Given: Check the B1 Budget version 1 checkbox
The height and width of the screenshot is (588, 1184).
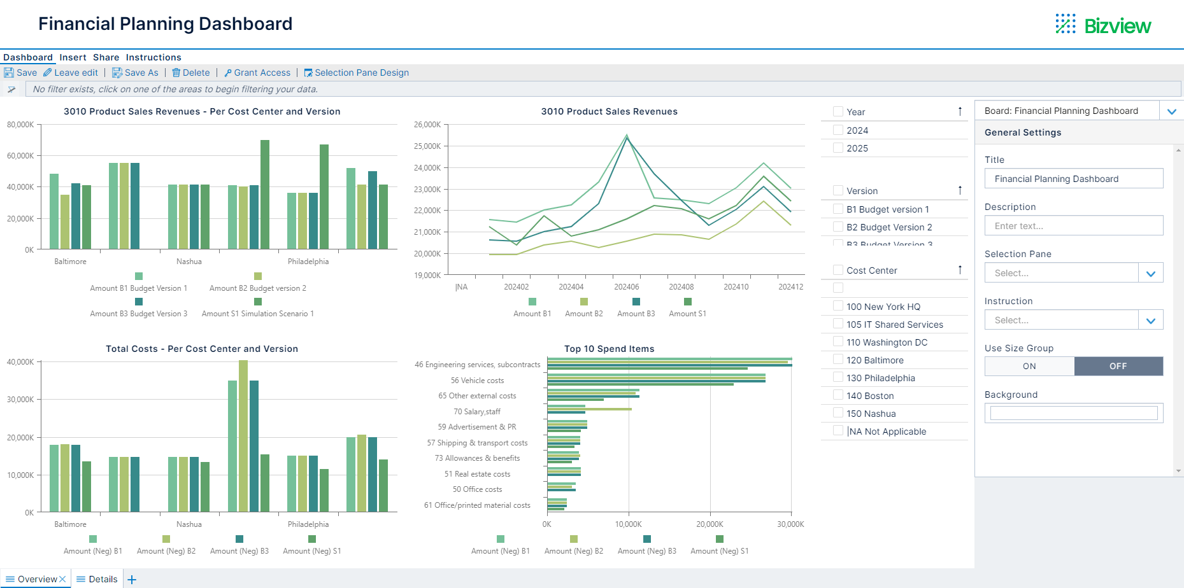Looking at the screenshot, I should 838,209.
